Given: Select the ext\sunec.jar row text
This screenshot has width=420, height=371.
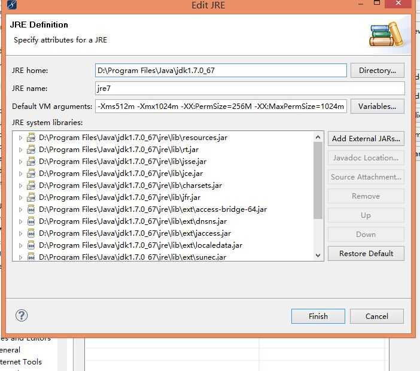Looking at the screenshot, I should tap(133, 257).
